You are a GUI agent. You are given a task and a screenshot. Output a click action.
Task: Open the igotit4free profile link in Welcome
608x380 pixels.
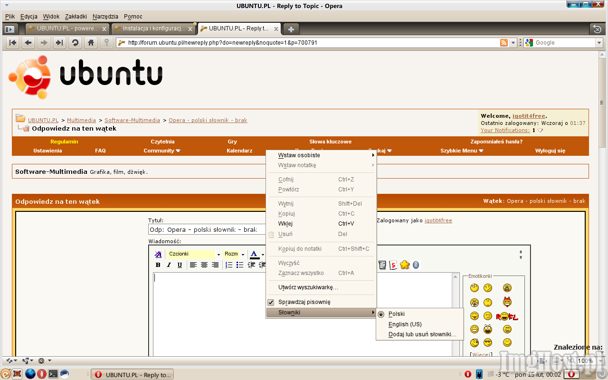click(x=529, y=116)
